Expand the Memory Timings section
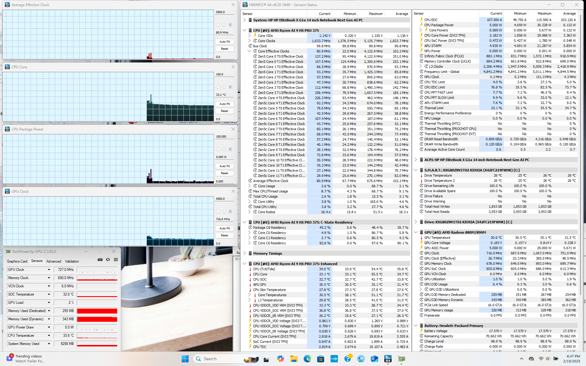 tap(244, 253)
